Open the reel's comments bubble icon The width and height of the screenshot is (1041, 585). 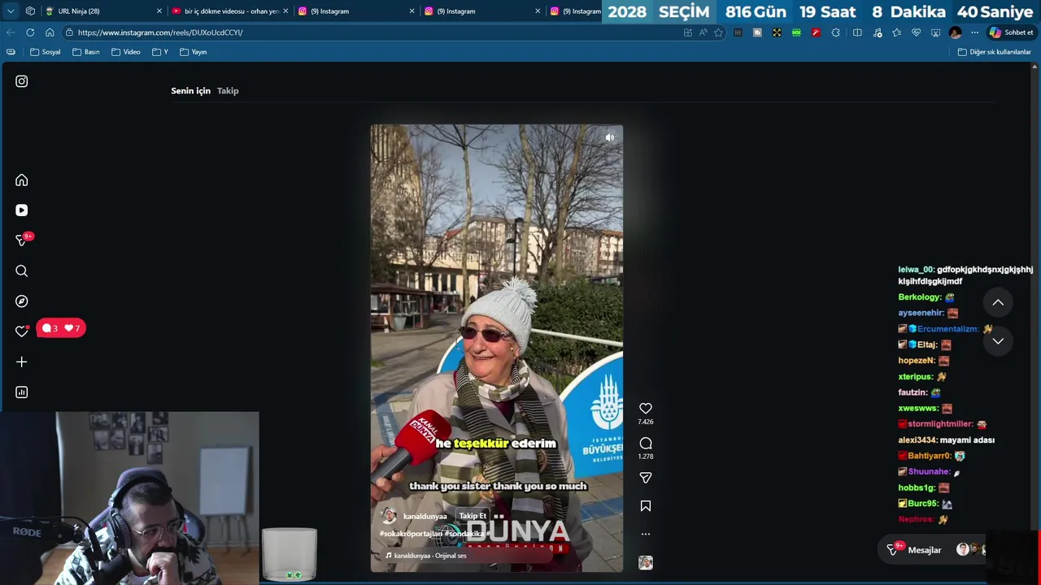pos(646,444)
